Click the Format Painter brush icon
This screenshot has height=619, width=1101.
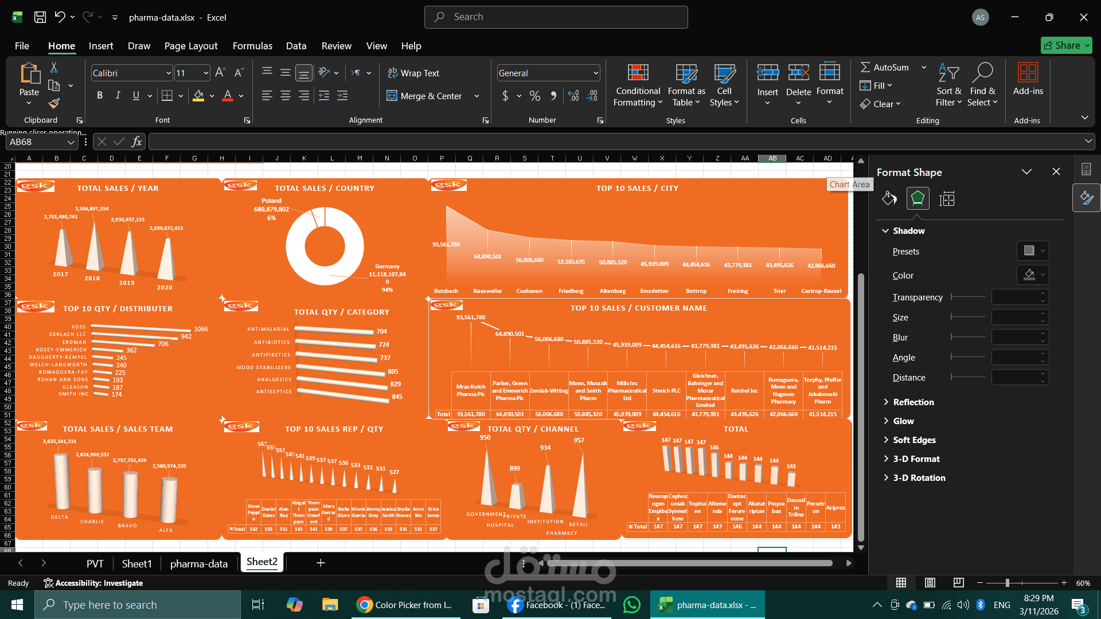(x=54, y=103)
